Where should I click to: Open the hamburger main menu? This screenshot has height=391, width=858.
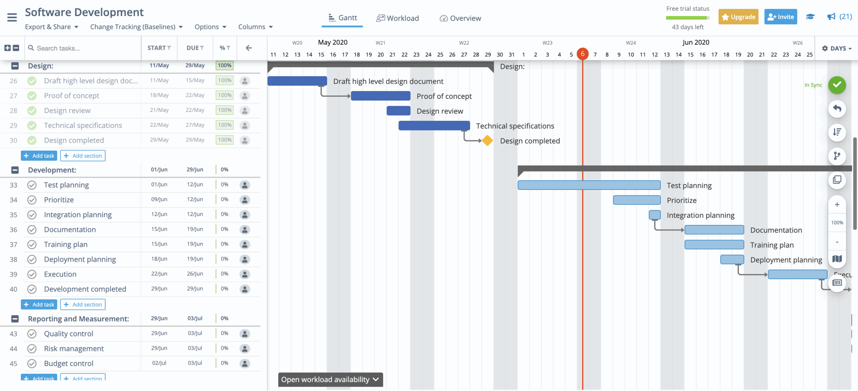coord(12,17)
